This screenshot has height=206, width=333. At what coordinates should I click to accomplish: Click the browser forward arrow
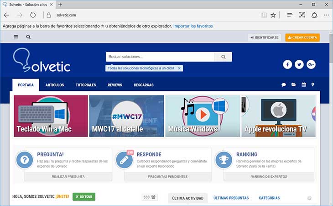20,15
